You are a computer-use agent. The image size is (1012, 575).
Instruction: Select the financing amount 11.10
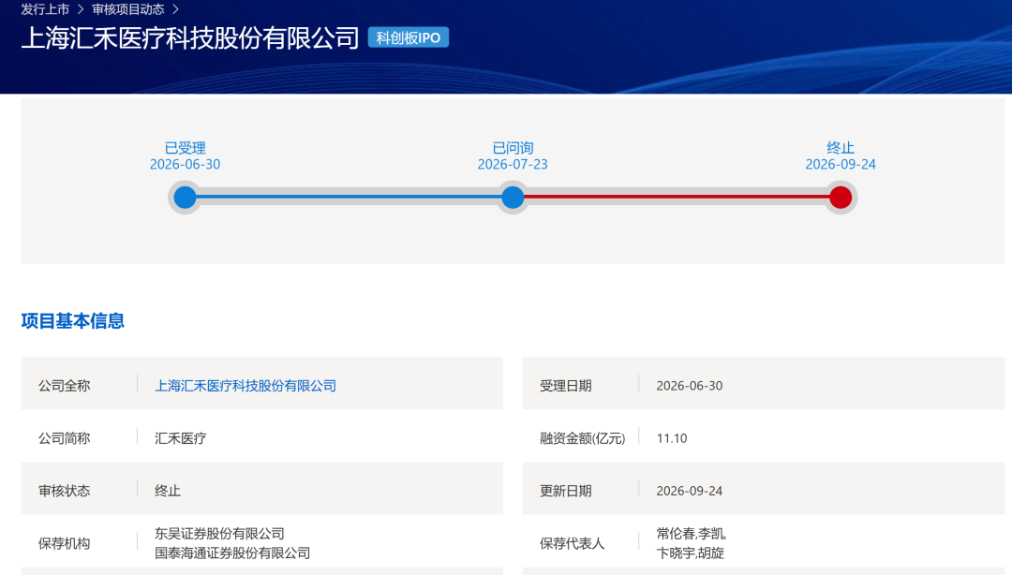click(x=672, y=438)
